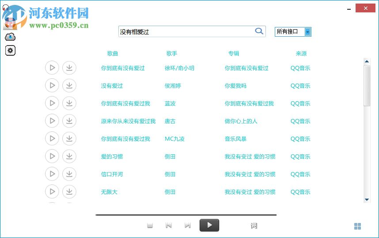
Task: Download 原来你从来没有爱过我 by 唐古
Action: coord(69,121)
